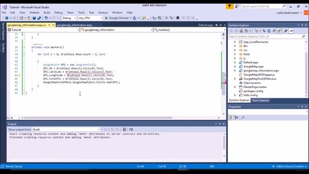
Task: Expand the MasterPage.master node
Action: pos(235,87)
